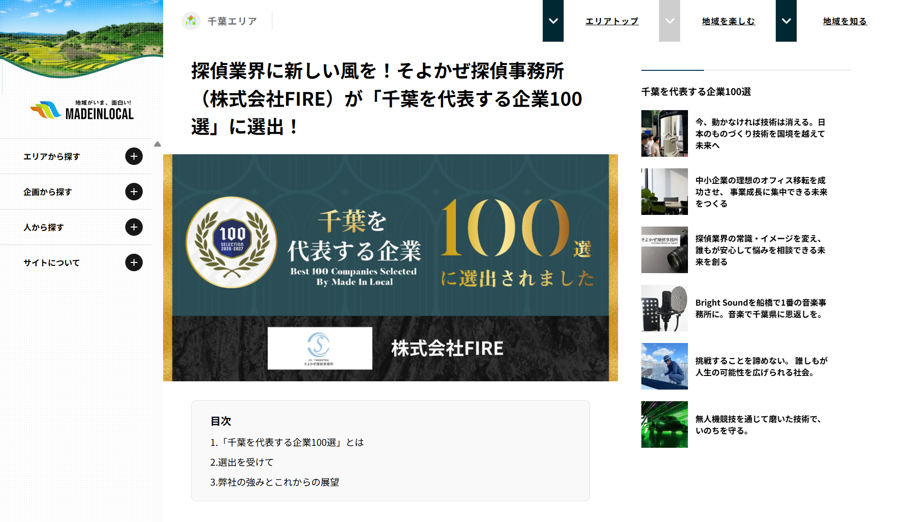Go to エリアトップ menu item
This screenshot has width=921, height=522.
[612, 21]
